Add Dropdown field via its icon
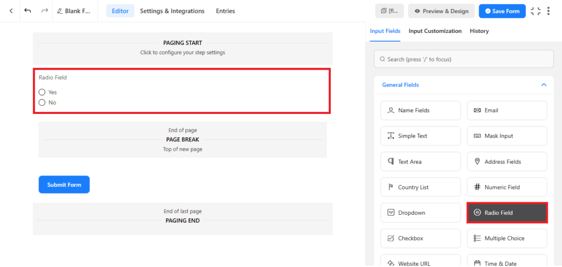This screenshot has width=562, height=267. [391, 213]
